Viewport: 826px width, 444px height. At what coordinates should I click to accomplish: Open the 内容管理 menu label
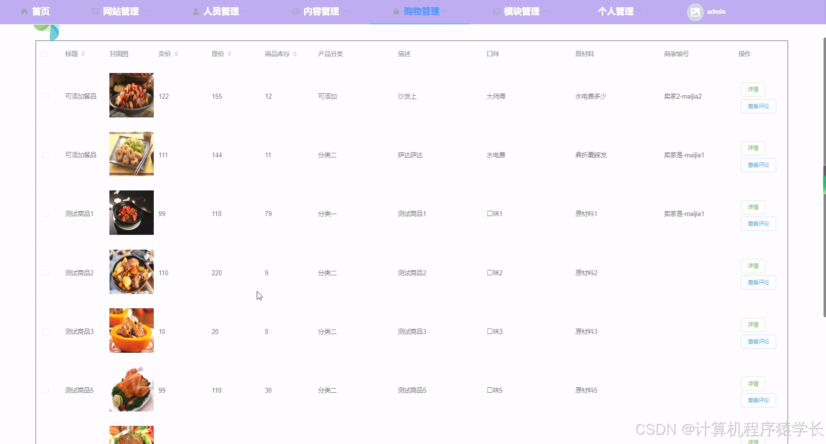(321, 11)
